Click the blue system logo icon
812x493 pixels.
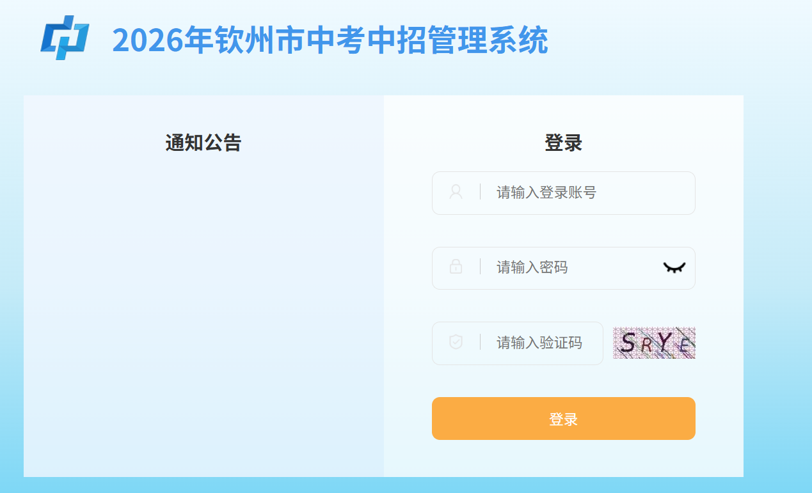65,38
